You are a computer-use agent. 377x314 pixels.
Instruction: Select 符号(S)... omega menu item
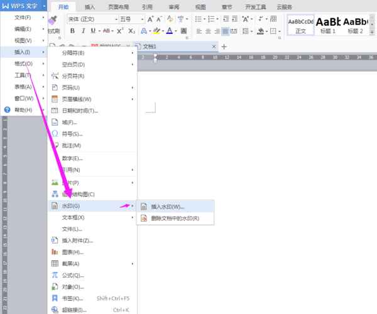click(92, 134)
